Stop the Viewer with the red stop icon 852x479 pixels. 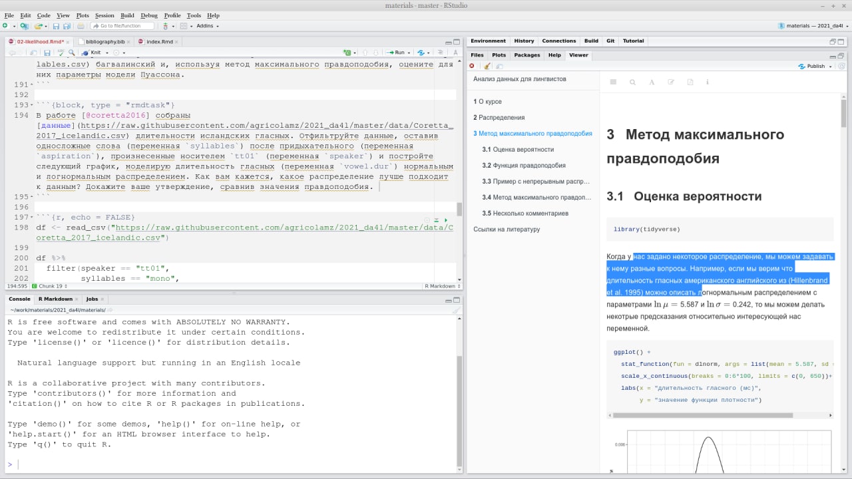(x=472, y=66)
